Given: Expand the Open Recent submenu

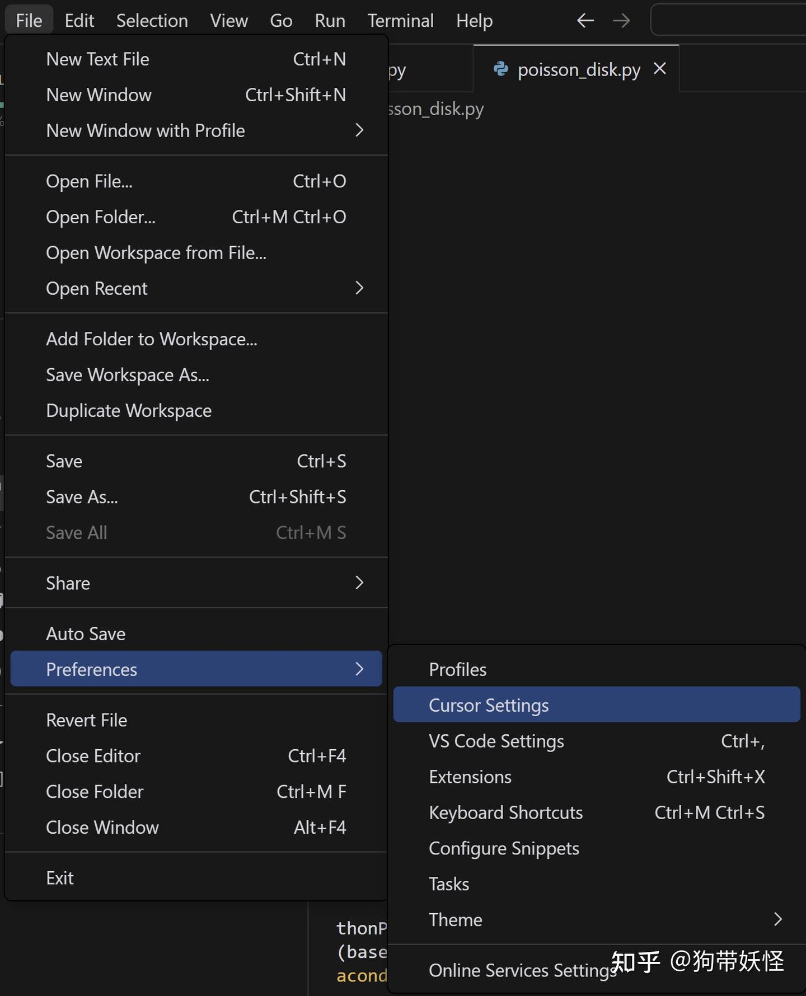Looking at the screenshot, I should coord(359,288).
